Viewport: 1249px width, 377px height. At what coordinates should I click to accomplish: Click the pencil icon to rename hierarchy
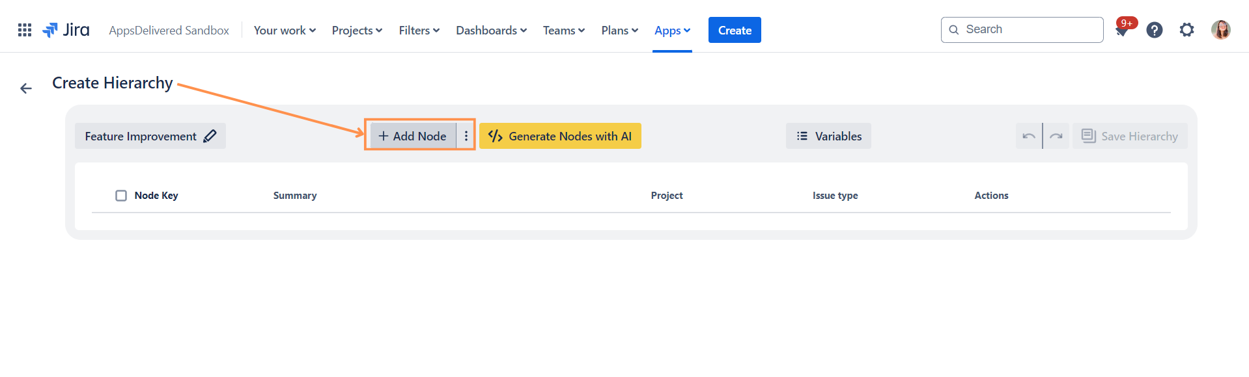pos(210,136)
